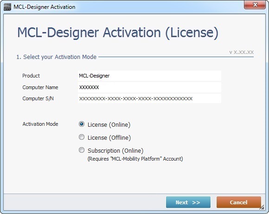Click inside the Computer S/N field
Image resolution: width=269 pixels, height=214 pixels.
(149, 98)
